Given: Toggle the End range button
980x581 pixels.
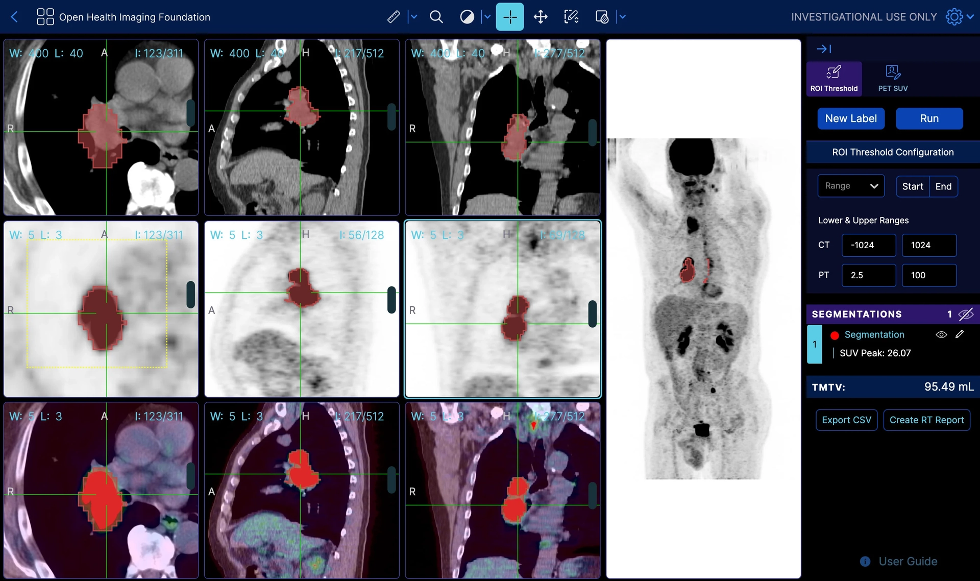Looking at the screenshot, I should click(943, 186).
